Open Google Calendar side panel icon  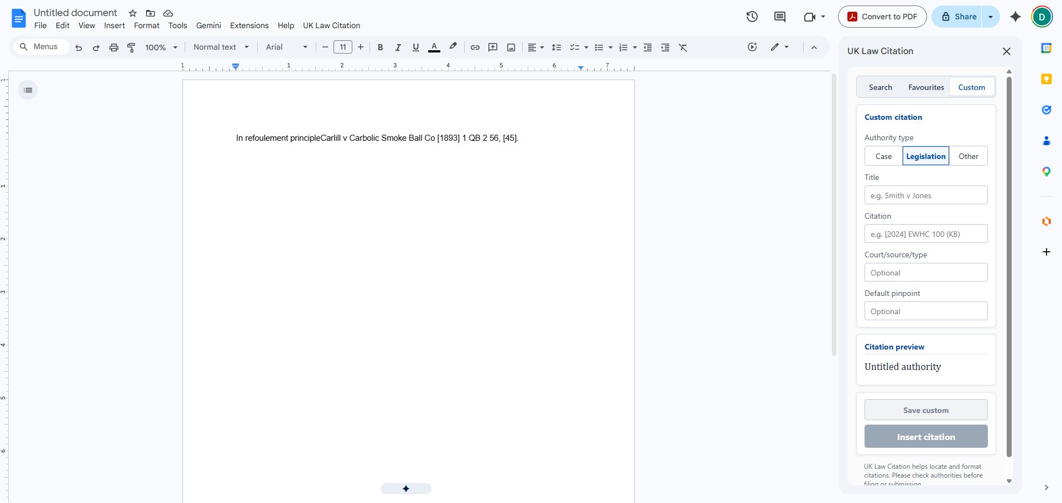pos(1046,48)
